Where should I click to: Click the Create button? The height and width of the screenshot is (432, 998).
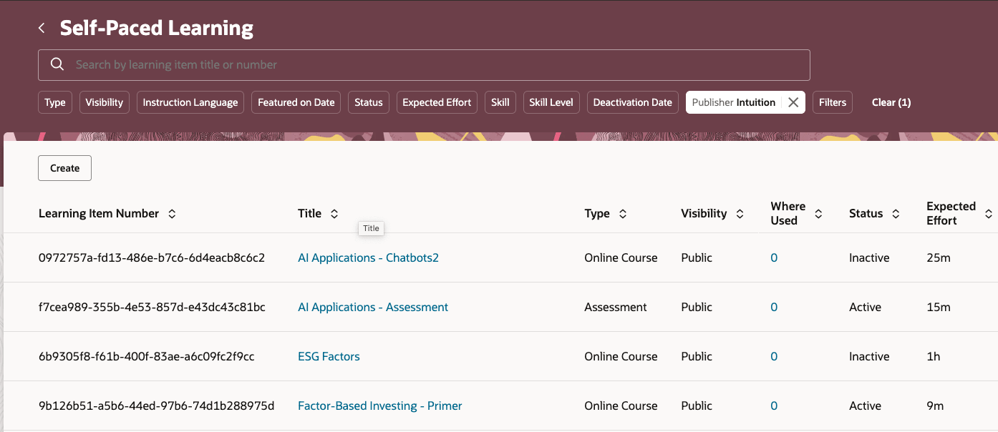[x=64, y=167]
